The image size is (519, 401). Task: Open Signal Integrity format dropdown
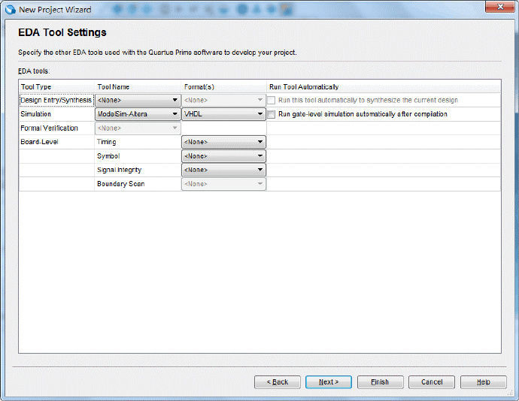(223, 170)
